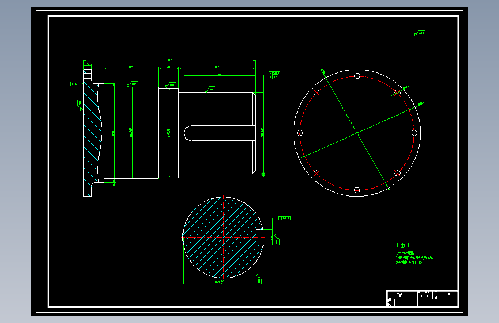Click the top bolt hole on the flange circle

click(357, 76)
